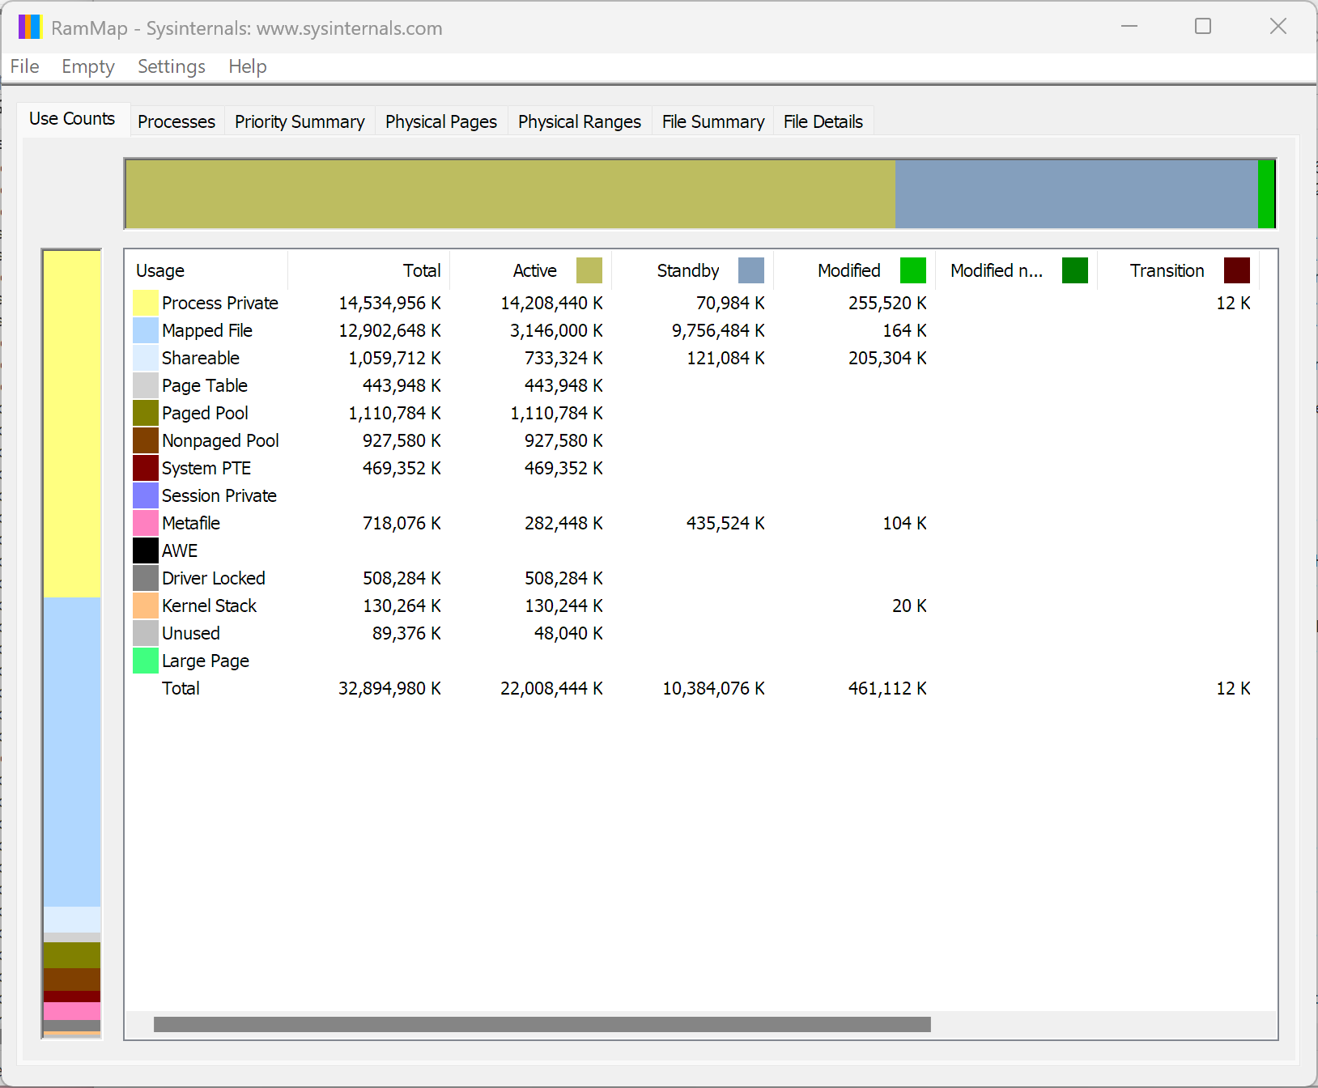Open the File Details tab
This screenshot has height=1088, width=1318.
click(x=823, y=121)
